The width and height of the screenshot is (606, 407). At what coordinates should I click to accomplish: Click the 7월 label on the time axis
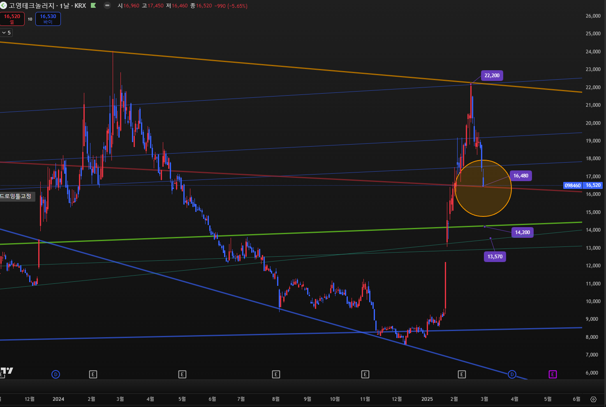pos(241,399)
